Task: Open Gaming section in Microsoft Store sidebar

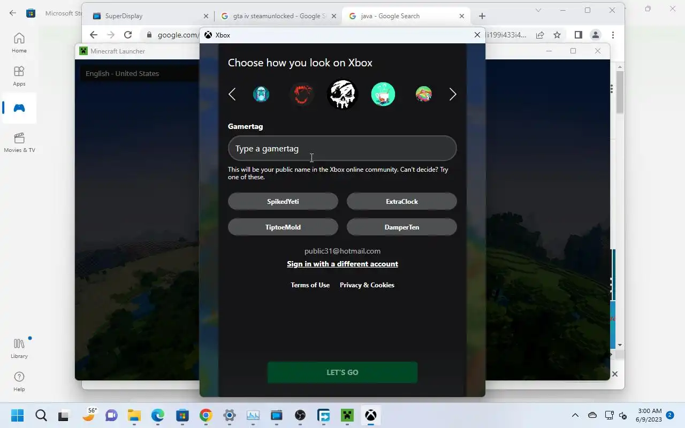Action: pos(19,108)
